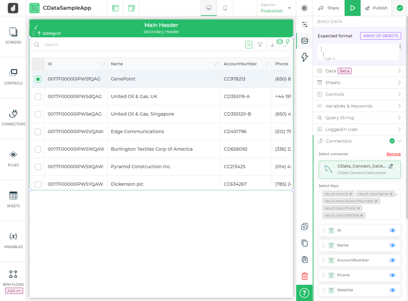Open the Data Env Production dropdown
The width and height of the screenshot is (408, 301).
[276, 8]
